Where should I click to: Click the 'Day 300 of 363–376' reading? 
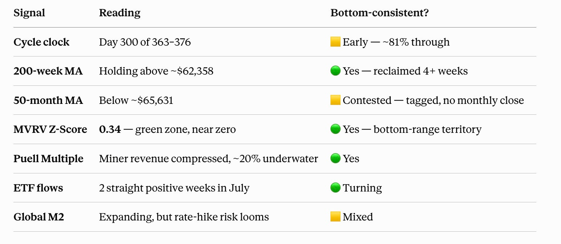point(145,42)
